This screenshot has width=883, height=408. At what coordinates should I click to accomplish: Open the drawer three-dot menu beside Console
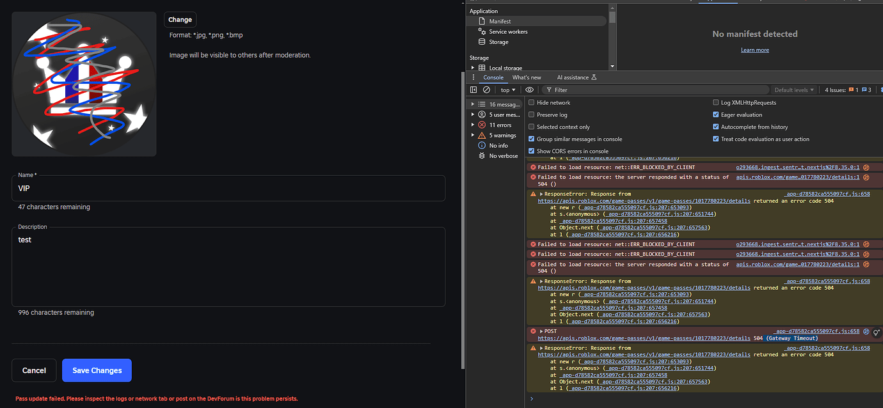click(473, 77)
